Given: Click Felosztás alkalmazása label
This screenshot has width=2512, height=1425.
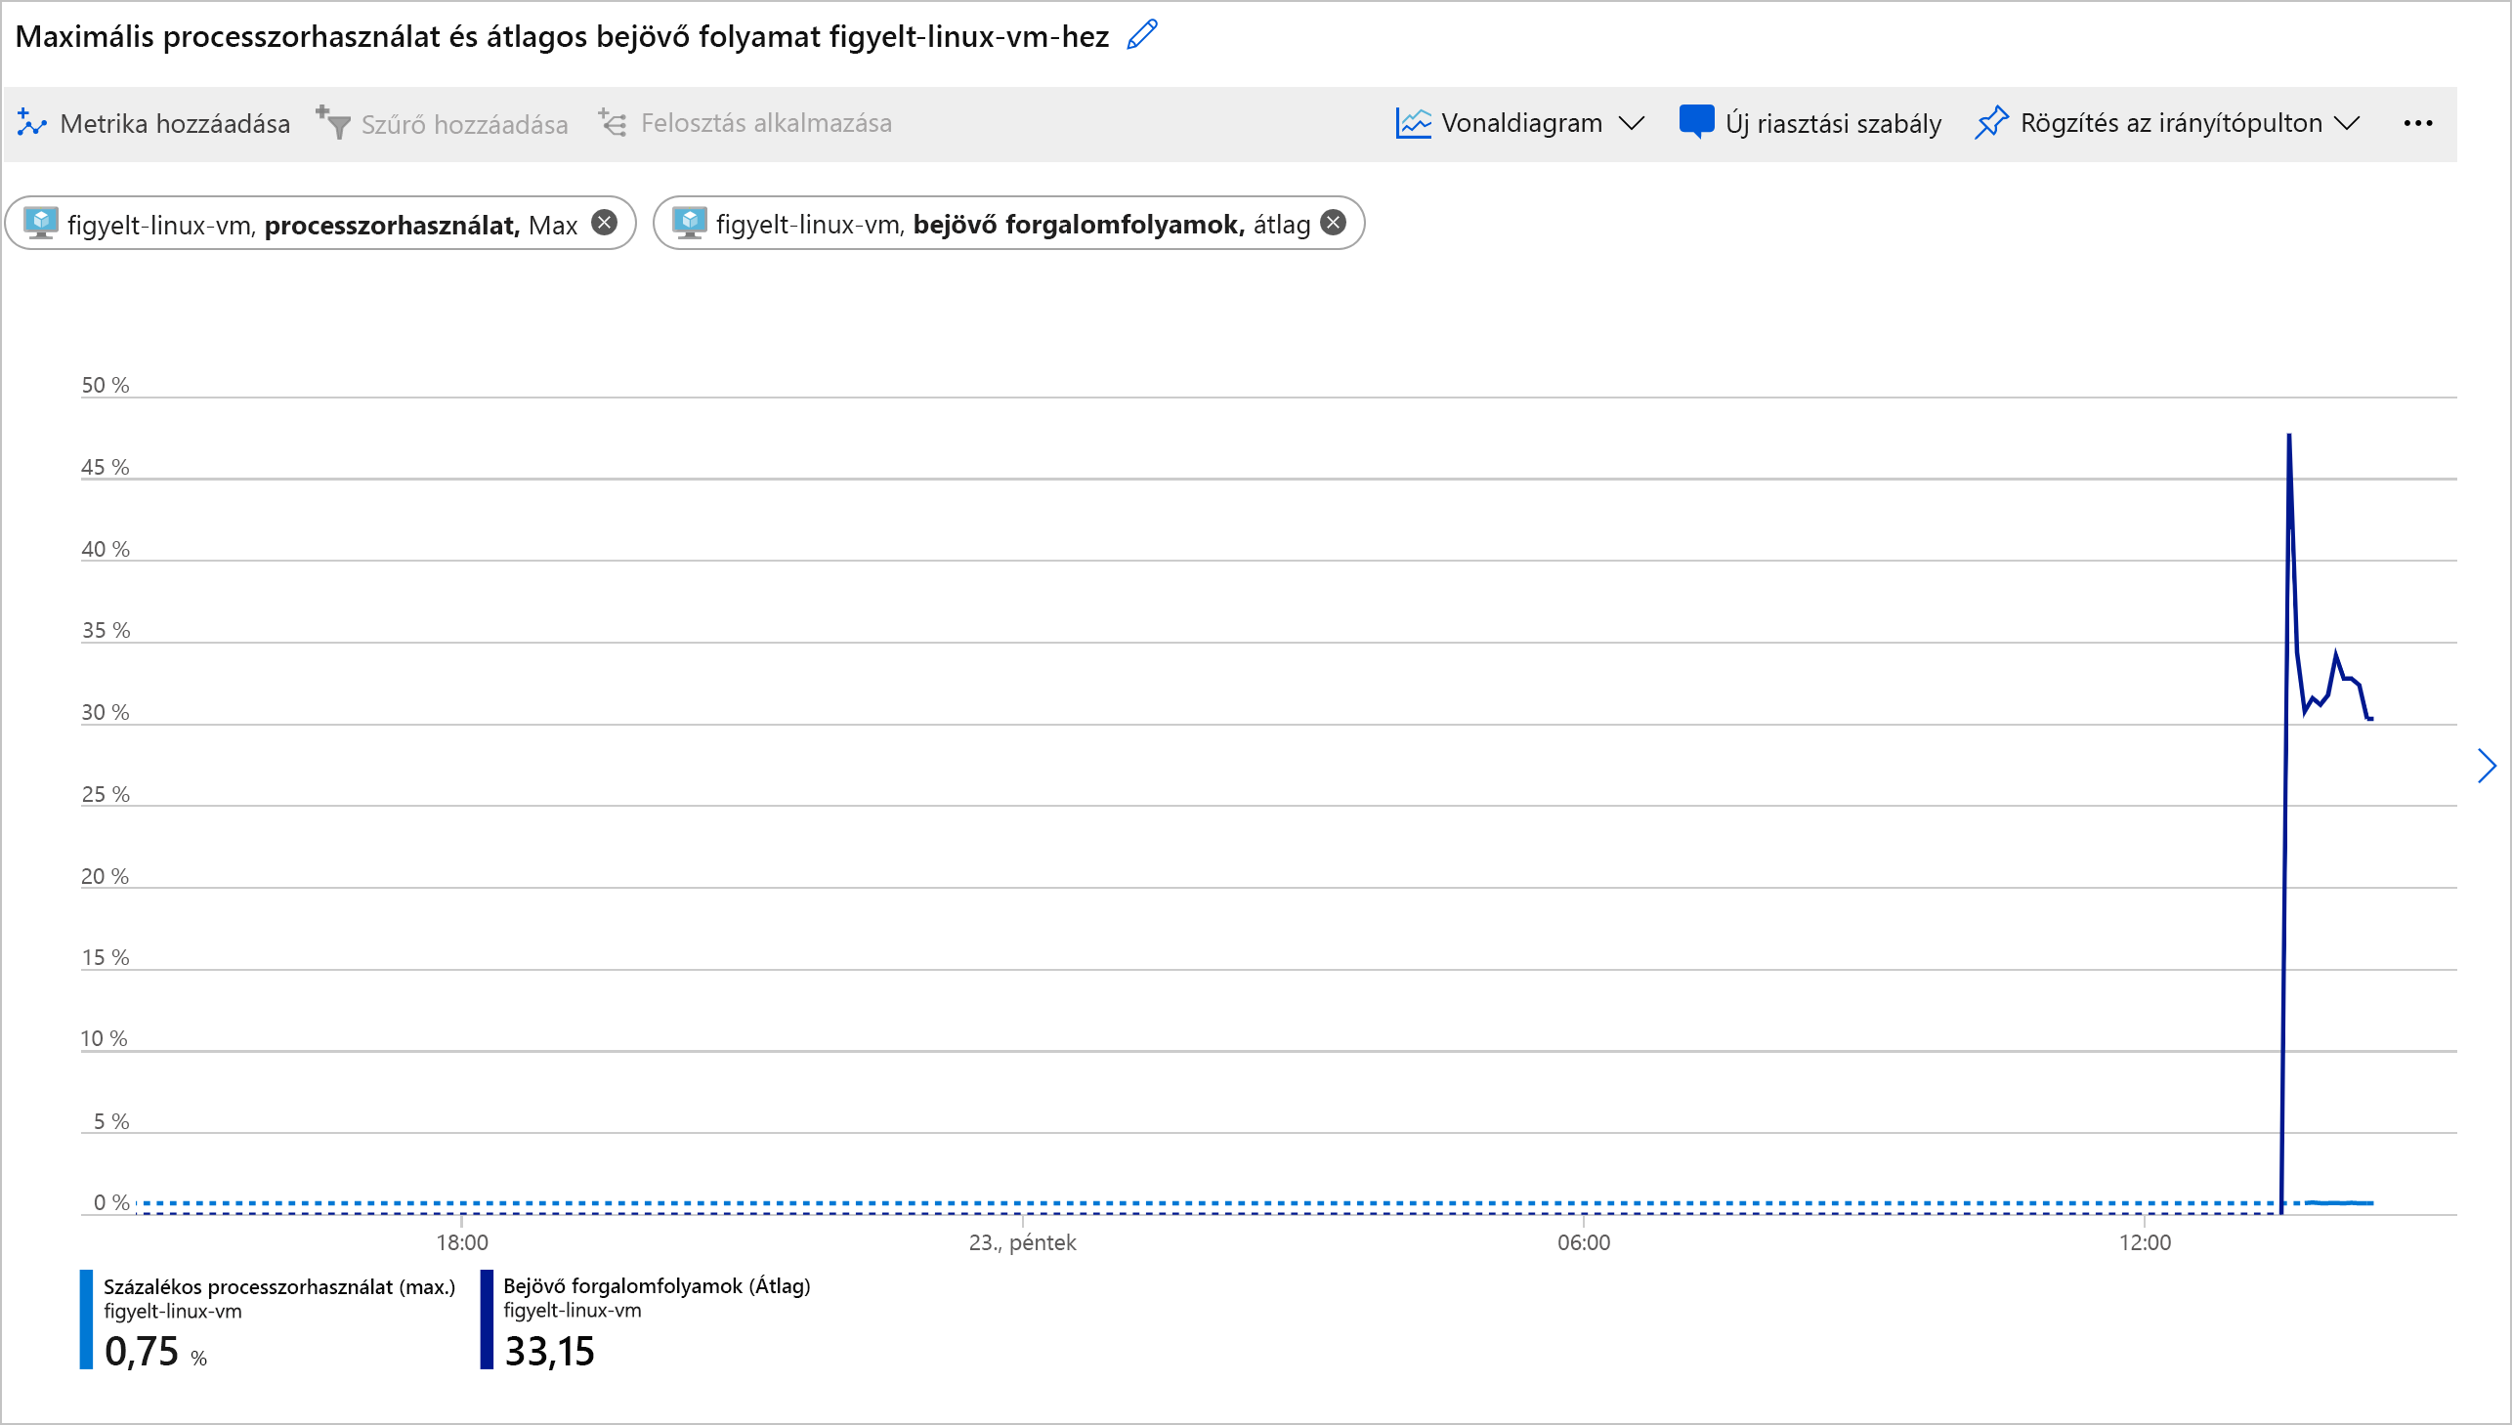Looking at the screenshot, I should point(766,123).
